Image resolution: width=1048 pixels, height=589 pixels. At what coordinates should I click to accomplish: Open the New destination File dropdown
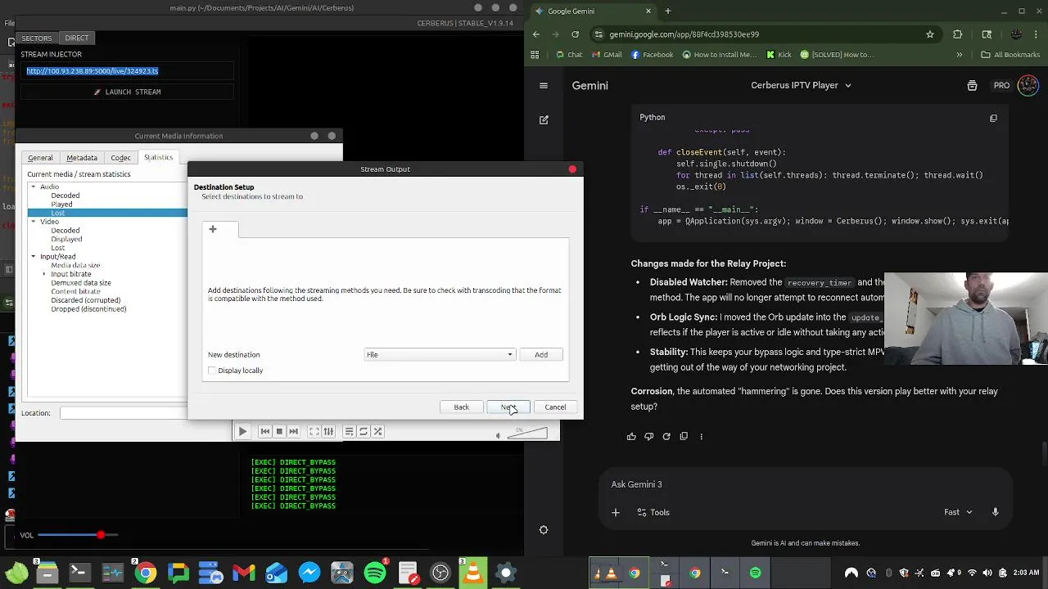[x=440, y=354]
